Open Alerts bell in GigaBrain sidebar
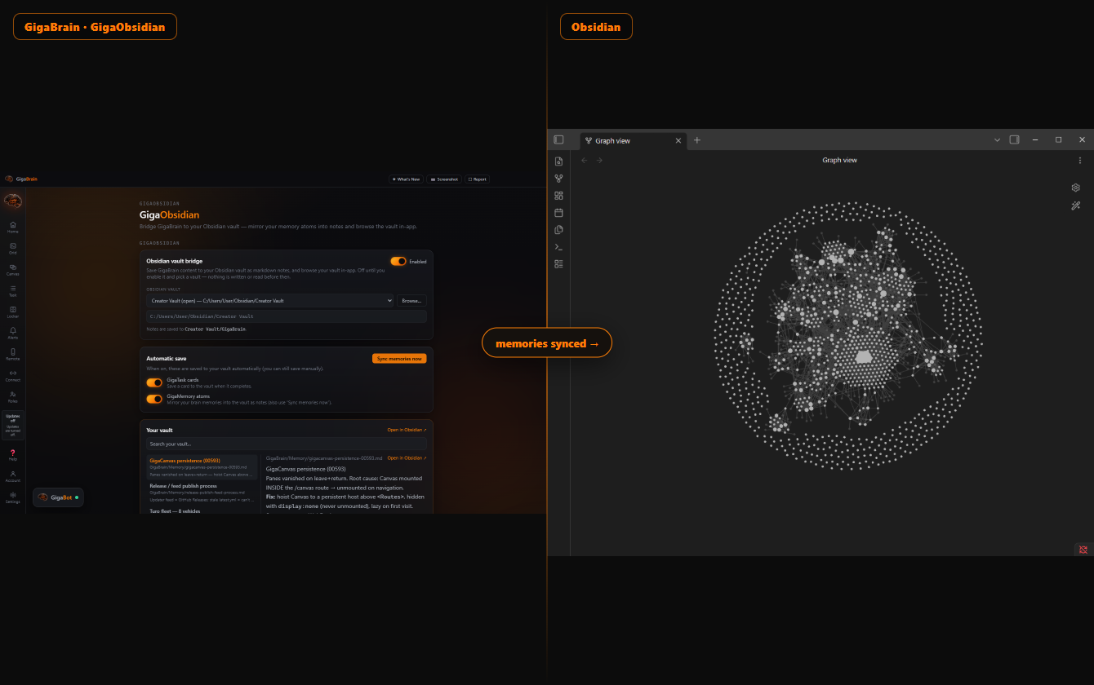This screenshot has height=685, width=1094. [12, 333]
